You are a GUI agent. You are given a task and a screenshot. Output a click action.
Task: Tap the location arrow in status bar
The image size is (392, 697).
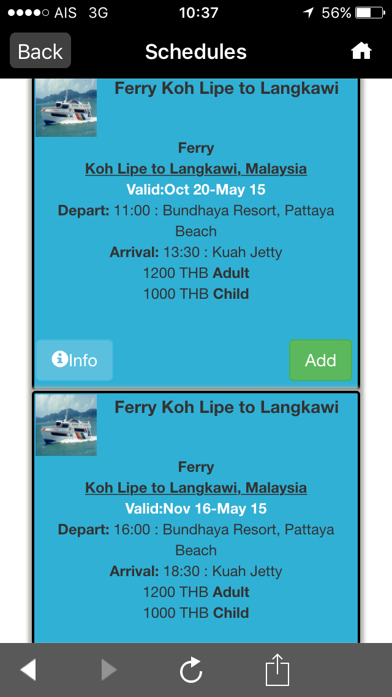point(308,13)
